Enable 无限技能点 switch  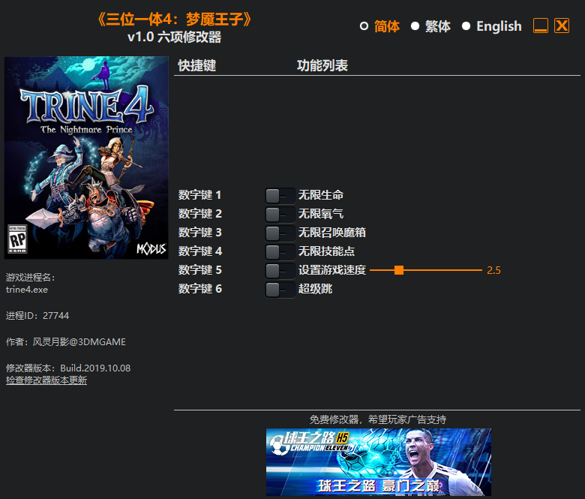pyautogui.click(x=280, y=251)
